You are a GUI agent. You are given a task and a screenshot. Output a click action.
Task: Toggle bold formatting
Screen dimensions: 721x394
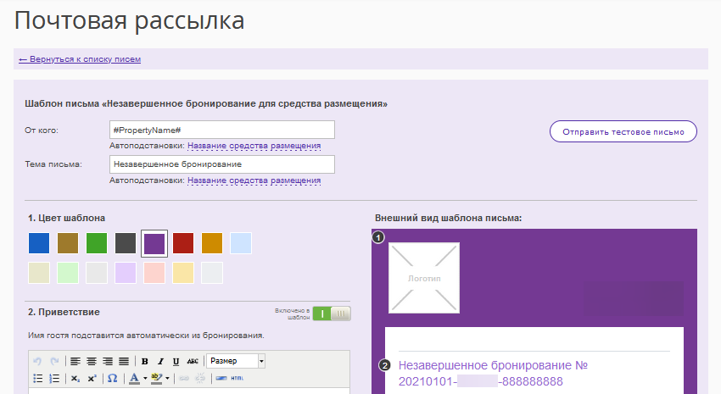pyautogui.click(x=144, y=362)
